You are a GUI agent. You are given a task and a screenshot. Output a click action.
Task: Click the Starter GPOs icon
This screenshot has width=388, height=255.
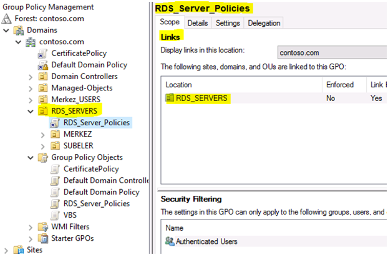(43, 238)
